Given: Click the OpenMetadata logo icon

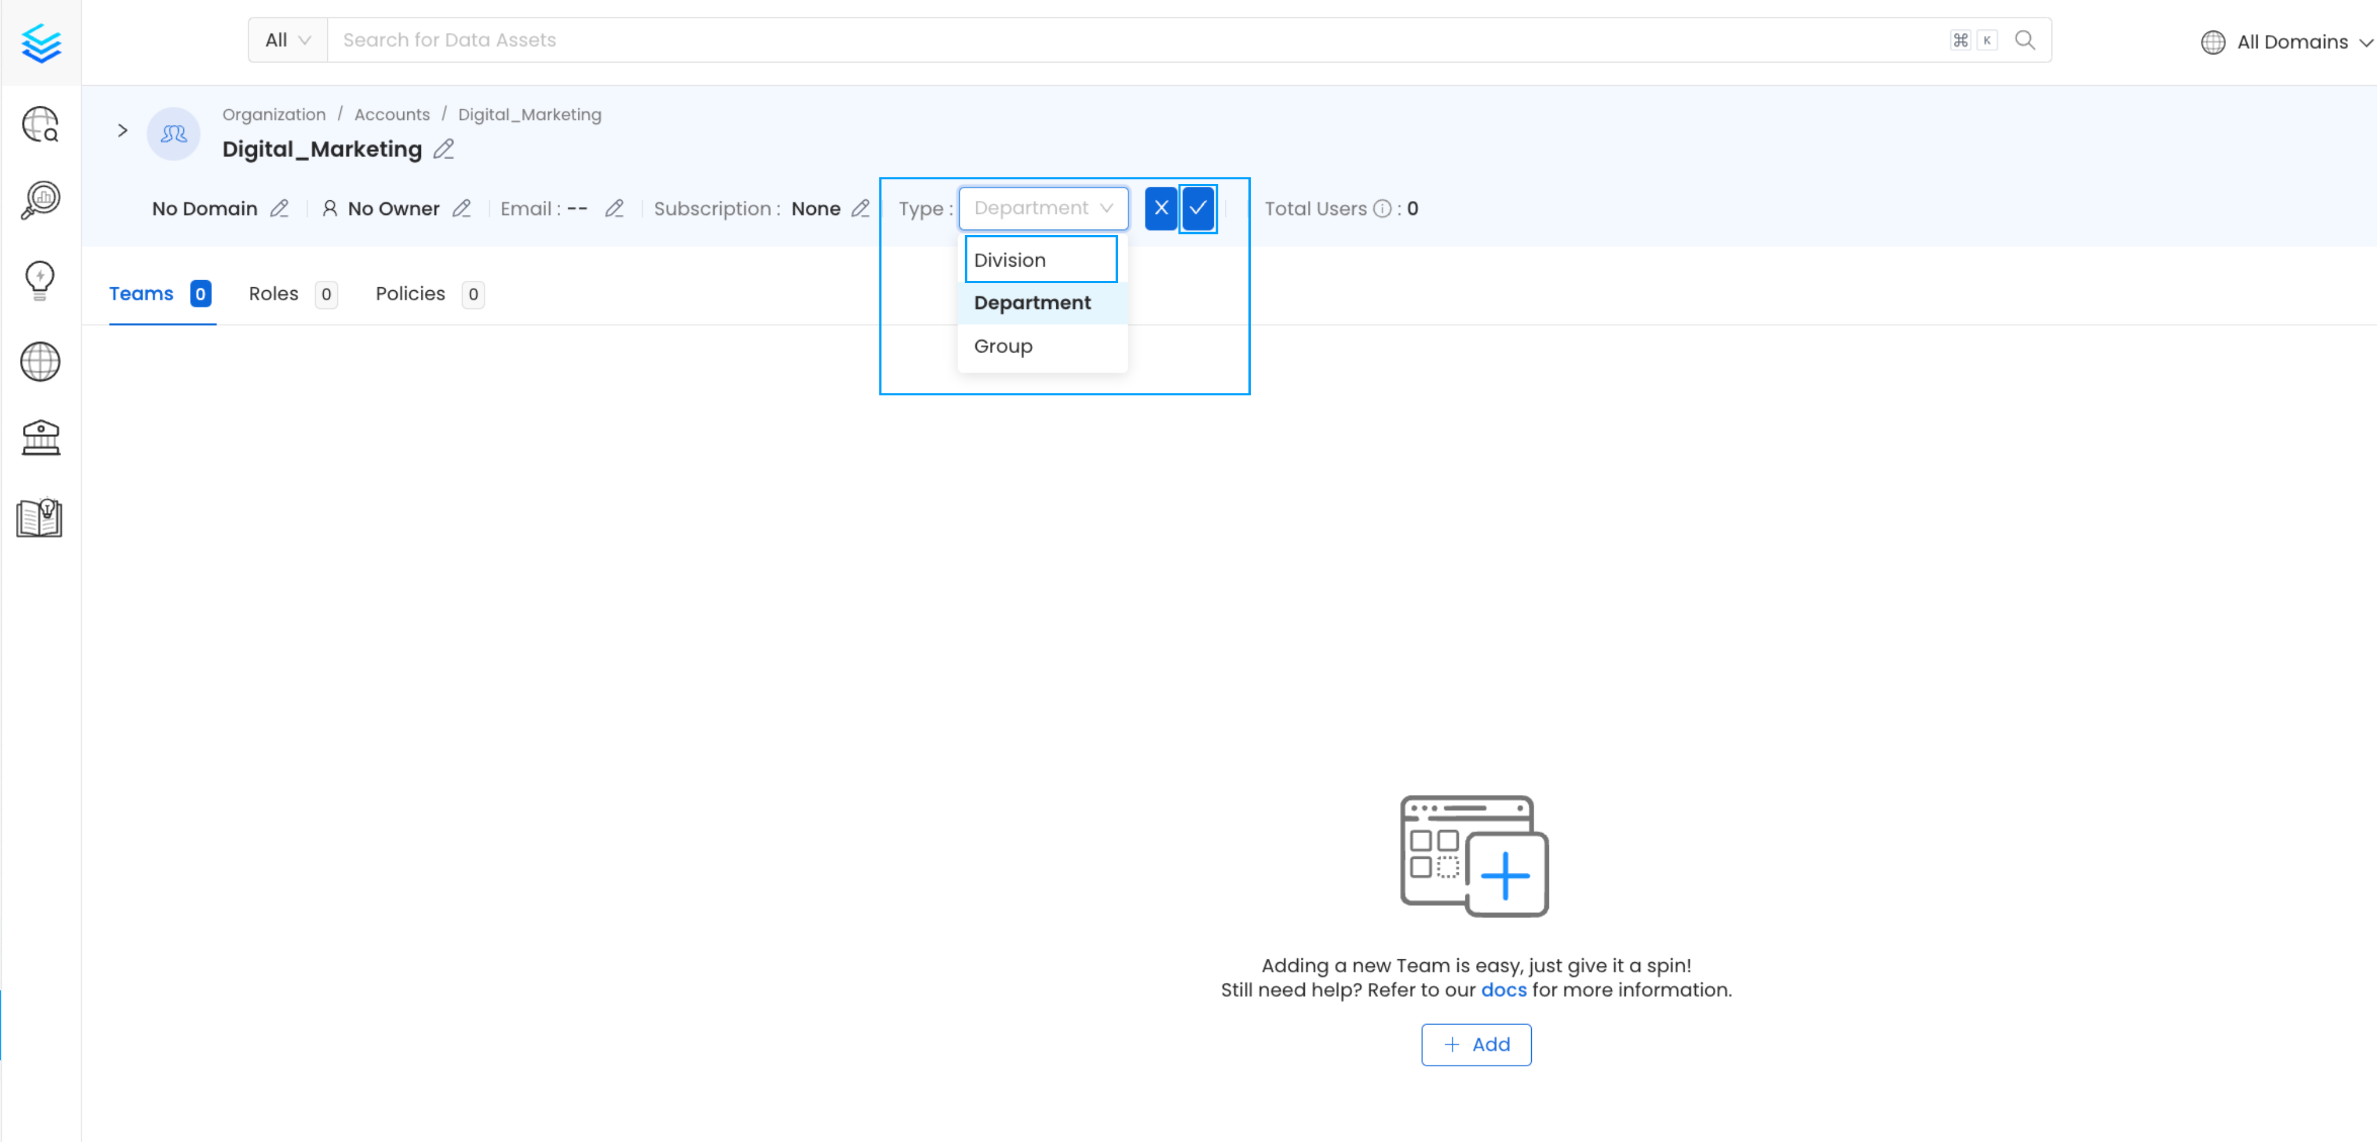Looking at the screenshot, I should coord(41,42).
